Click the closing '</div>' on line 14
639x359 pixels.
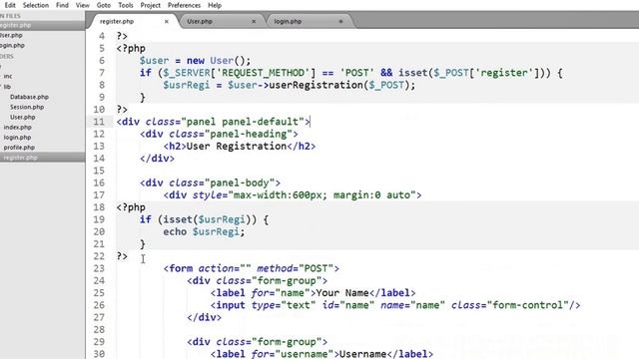click(x=158, y=159)
